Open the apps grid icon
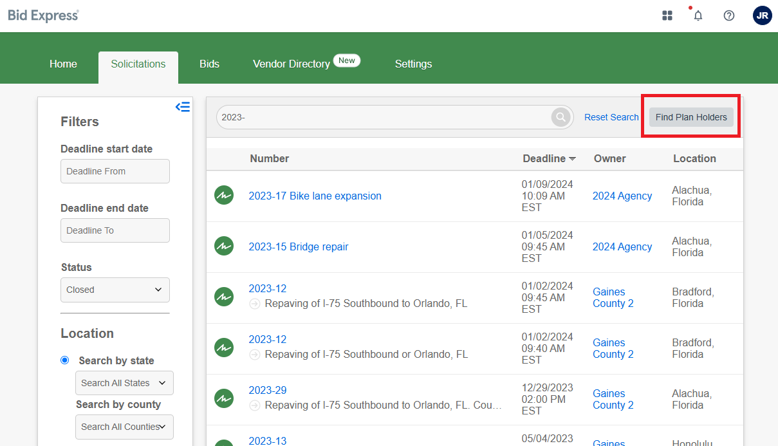The width and height of the screenshot is (778, 446). coord(667,15)
